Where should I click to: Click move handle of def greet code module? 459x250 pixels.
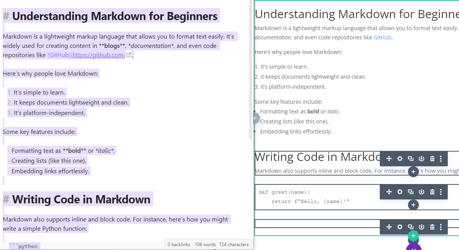pos(389,192)
